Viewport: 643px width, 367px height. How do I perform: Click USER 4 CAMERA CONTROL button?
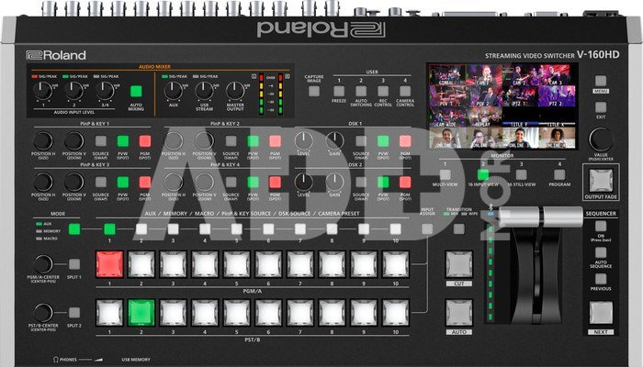click(x=405, y=91)
